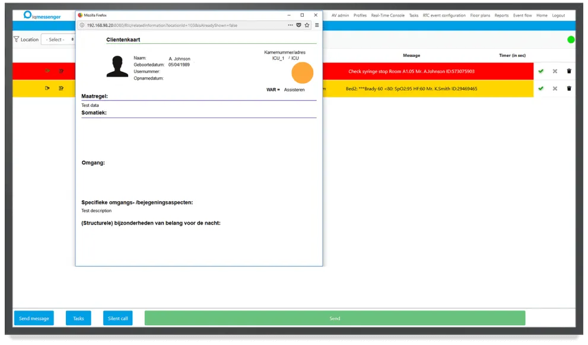Viewport: 588px width, 345px height.
Task: Click the first forward icon in the red row
Action: pyautogui.click(x=47, y=71)
